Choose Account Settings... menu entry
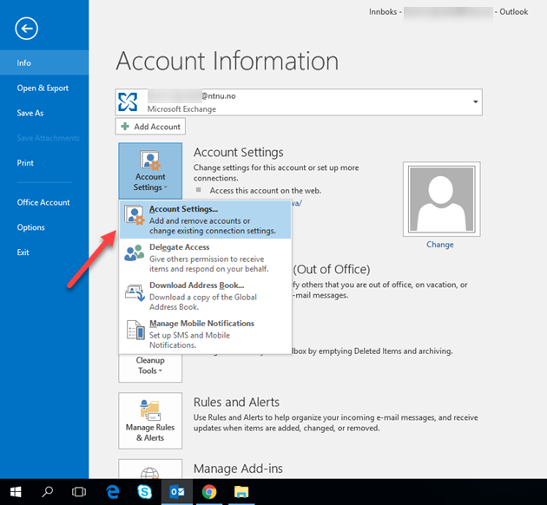This screenshot has width=547, height=505. [205, 220]
